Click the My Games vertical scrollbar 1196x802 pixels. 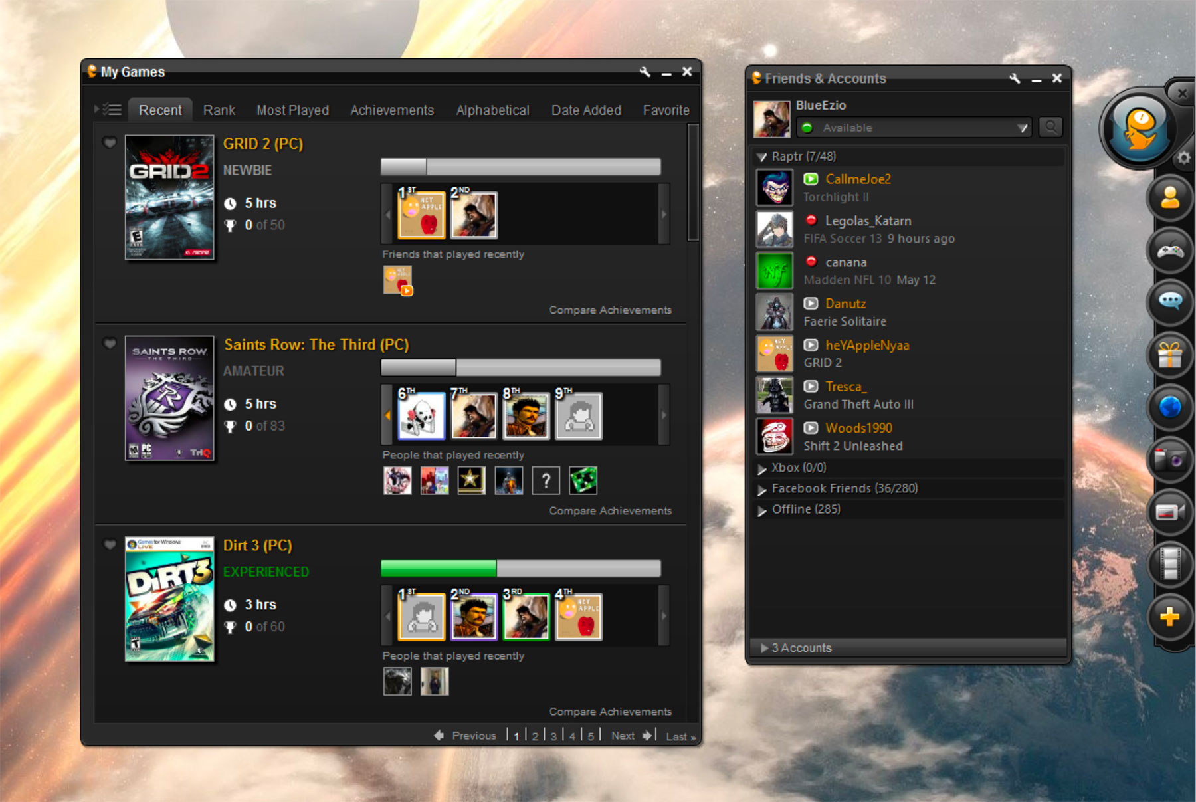[693, 181]
